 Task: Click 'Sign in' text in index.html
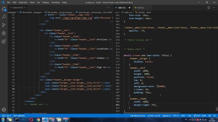click(101, 67)
